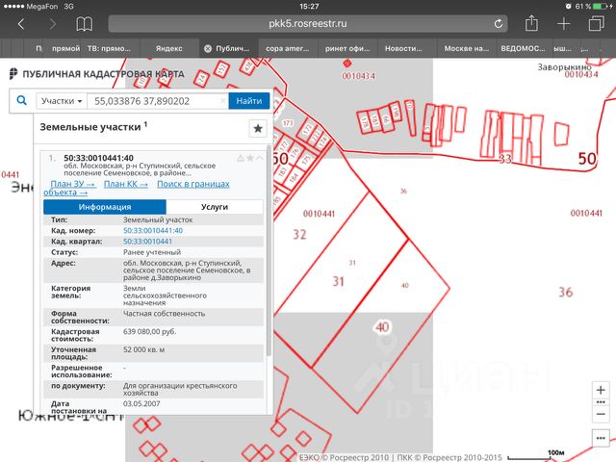Screen dimensions: 616x462
Task: Click Ранее учтенный status value
Action: coord(152,252)
